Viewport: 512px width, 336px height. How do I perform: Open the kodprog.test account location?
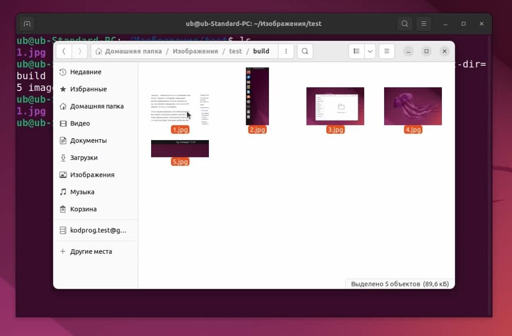96,231
